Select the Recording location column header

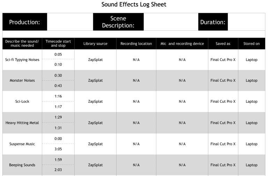click(x=136, y=43)
